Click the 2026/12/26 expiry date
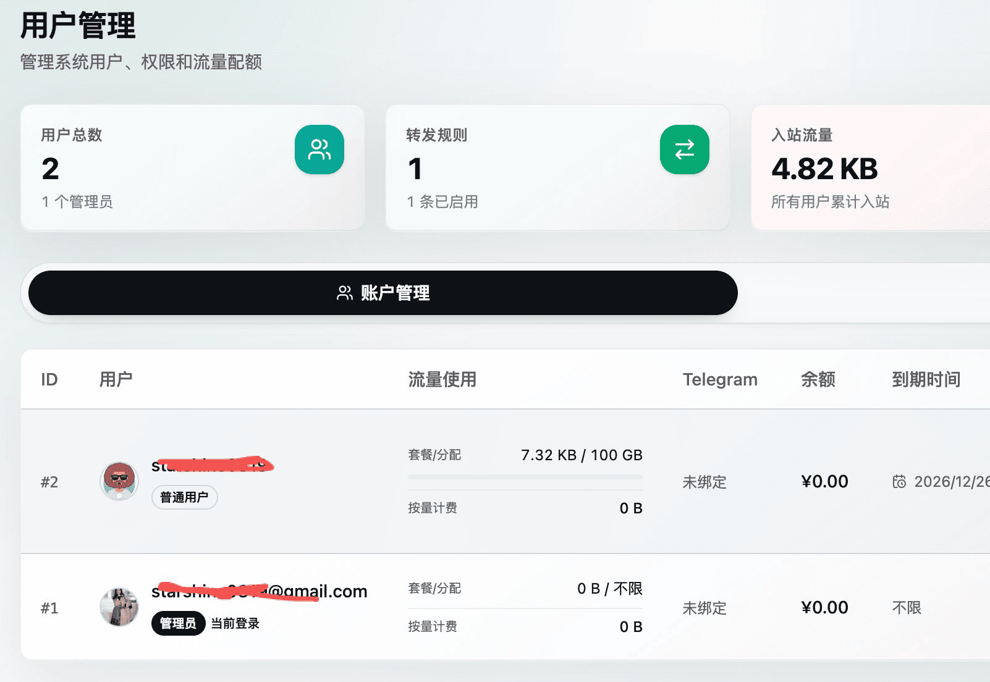This screenshot has height=682, width=990. pyautogui.click(x=952, y=482)
